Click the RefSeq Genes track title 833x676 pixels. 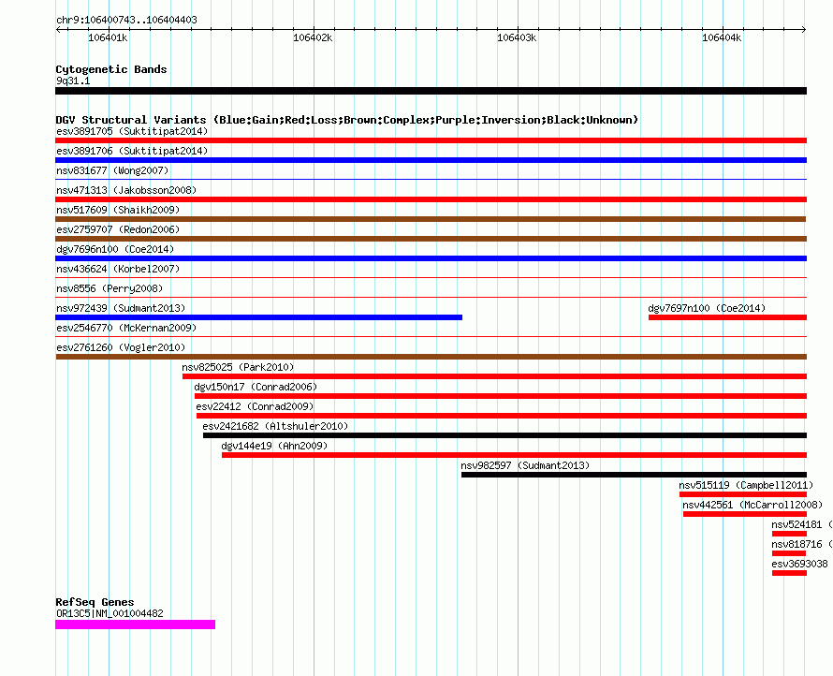pos(95,602)
